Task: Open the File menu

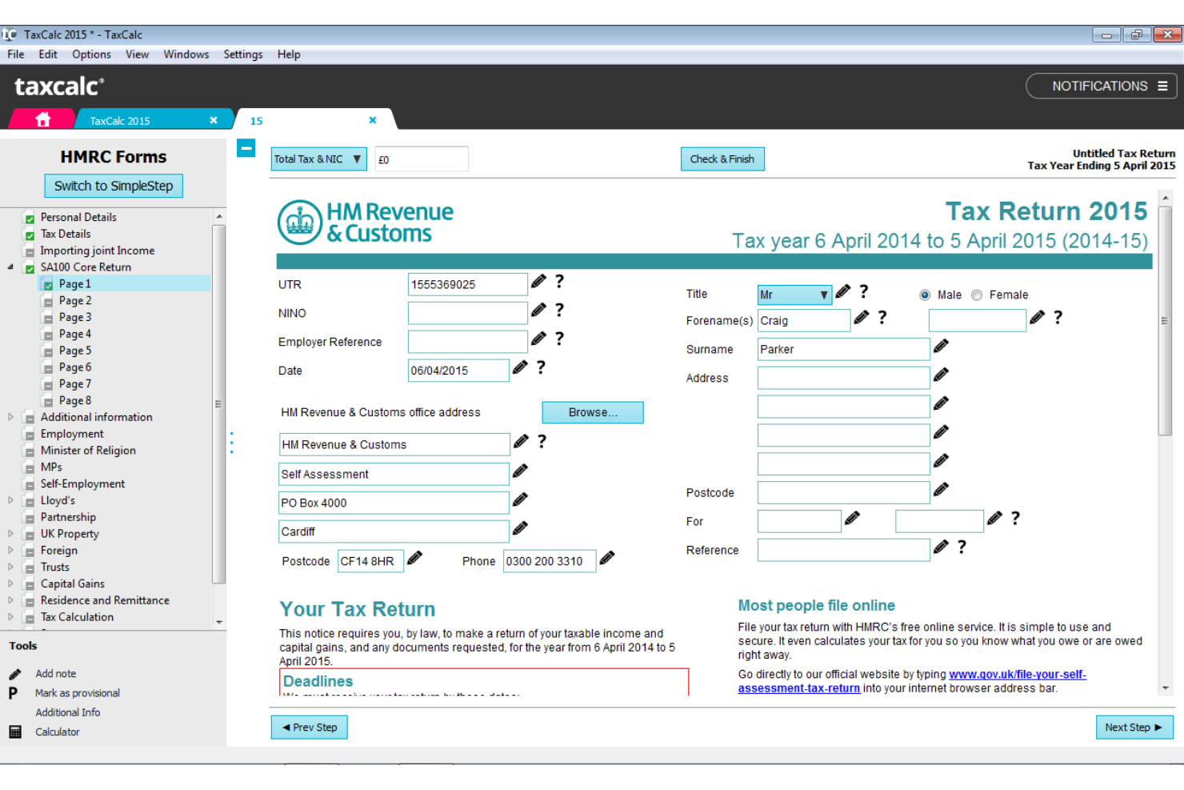Action: (15, 54)
